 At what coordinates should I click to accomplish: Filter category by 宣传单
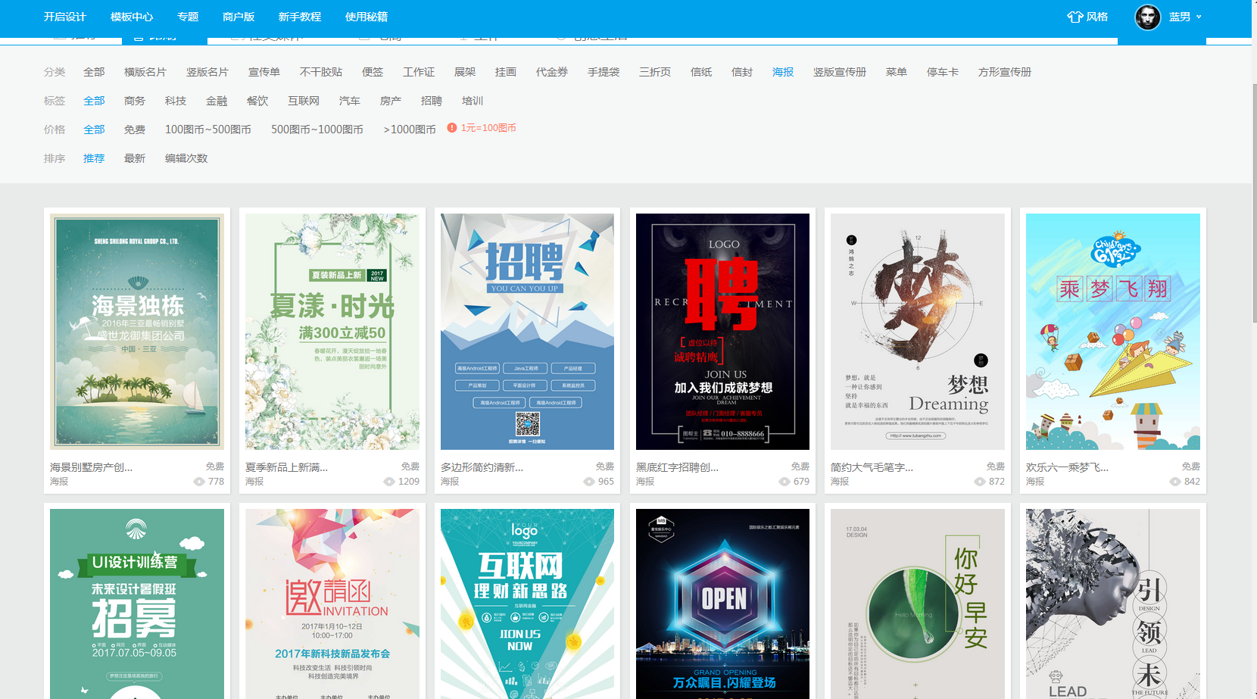coord(264,72)
